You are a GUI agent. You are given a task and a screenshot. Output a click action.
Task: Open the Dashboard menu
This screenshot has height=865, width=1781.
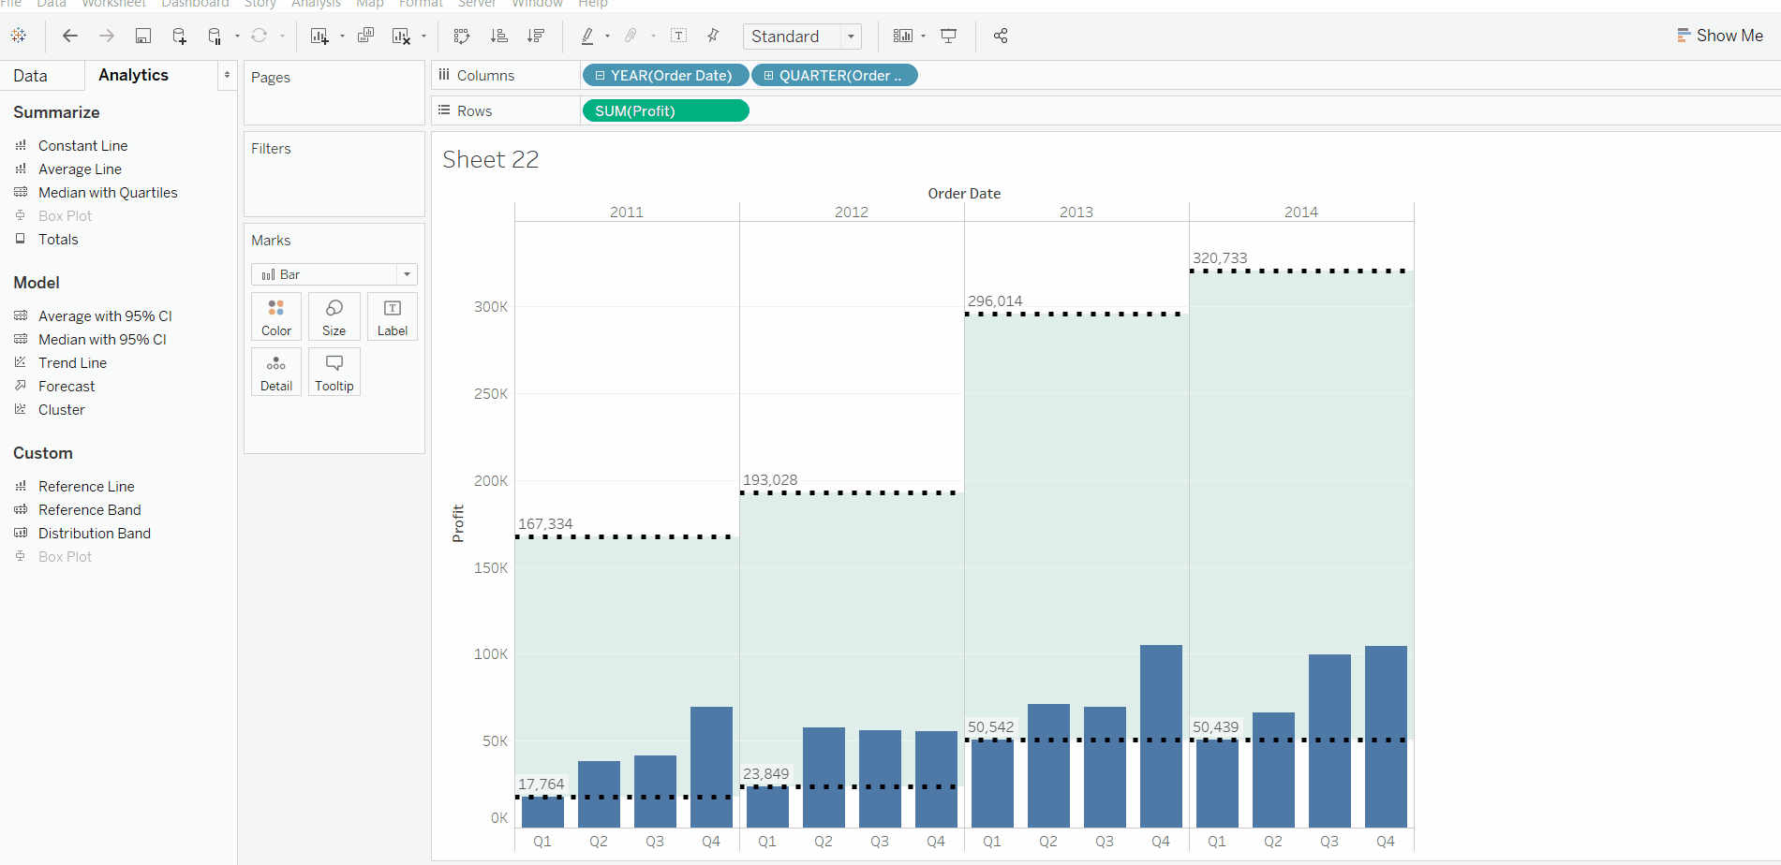195,4
